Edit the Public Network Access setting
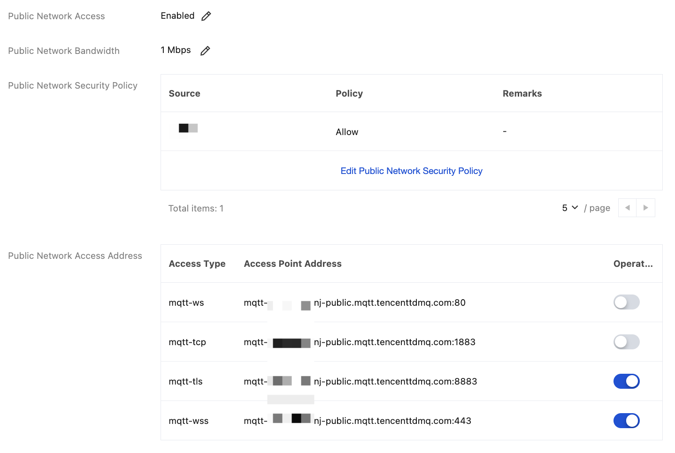Viewport: 675px width, 453px height. click(x=206, y=16)
